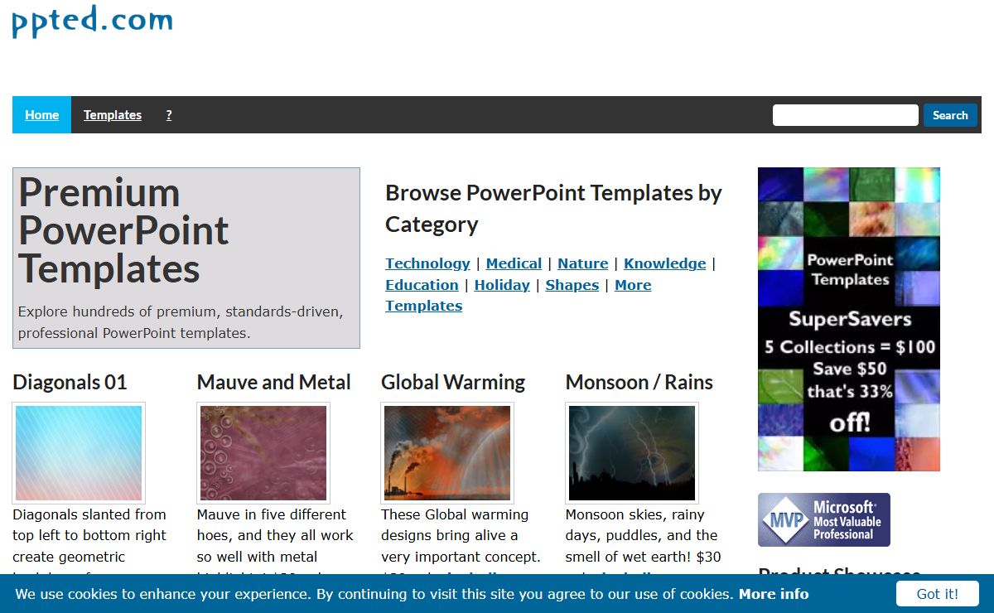Screen dimensions: 994x613
Task: Click the Monsoon / Rains heading
Action: (639, 382)
